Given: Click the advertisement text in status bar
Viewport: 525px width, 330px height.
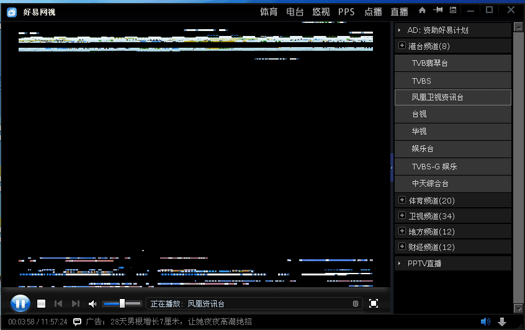Looking at the screenshot, I should coord(169,322).
